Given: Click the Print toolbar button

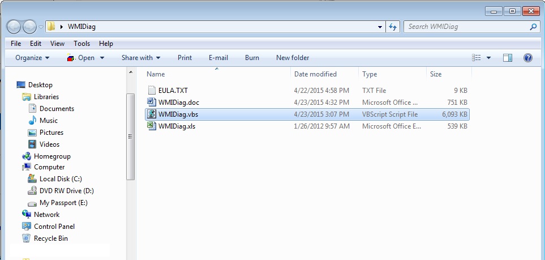Looking at the screenshot, I should (x=184, y=58).
